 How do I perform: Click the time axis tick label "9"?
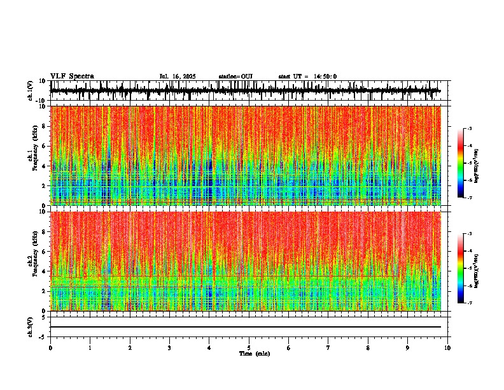coord(407,348)
